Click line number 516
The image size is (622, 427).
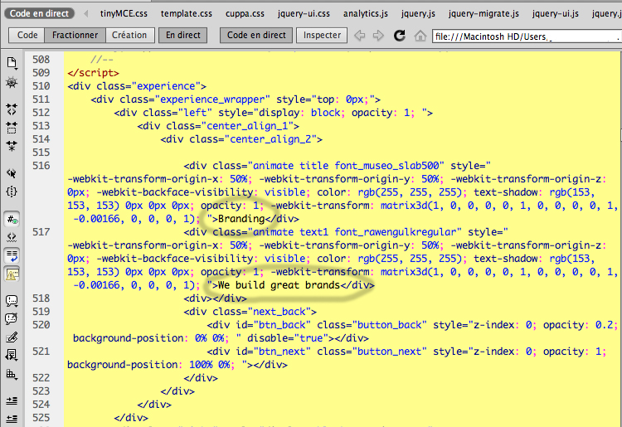click(41, 166)
